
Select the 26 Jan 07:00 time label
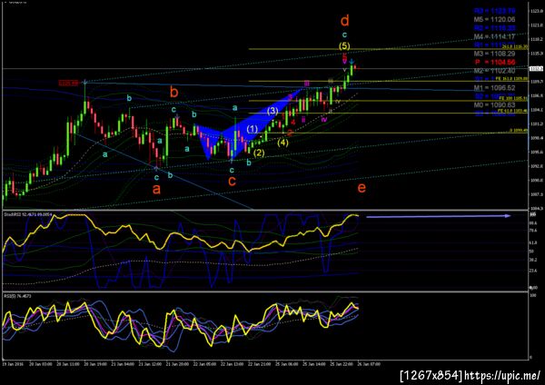click(369, 364)
